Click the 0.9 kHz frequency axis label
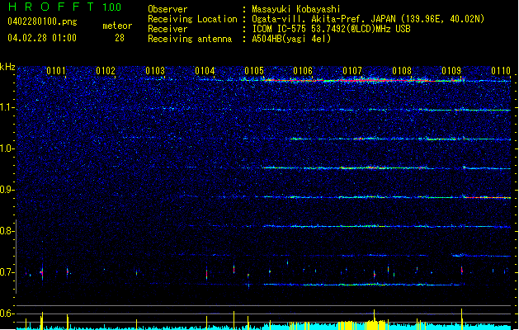 point(7,190)
